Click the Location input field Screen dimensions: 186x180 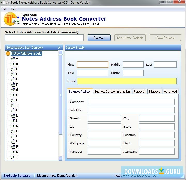click(x=157, y=135)
